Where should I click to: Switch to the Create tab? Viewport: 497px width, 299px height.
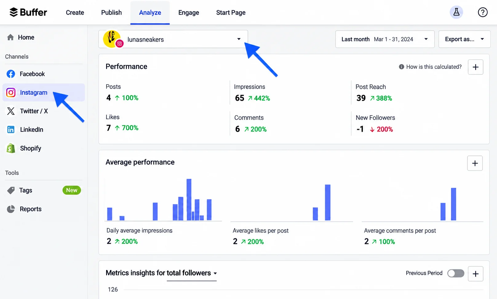pos(75,13)
